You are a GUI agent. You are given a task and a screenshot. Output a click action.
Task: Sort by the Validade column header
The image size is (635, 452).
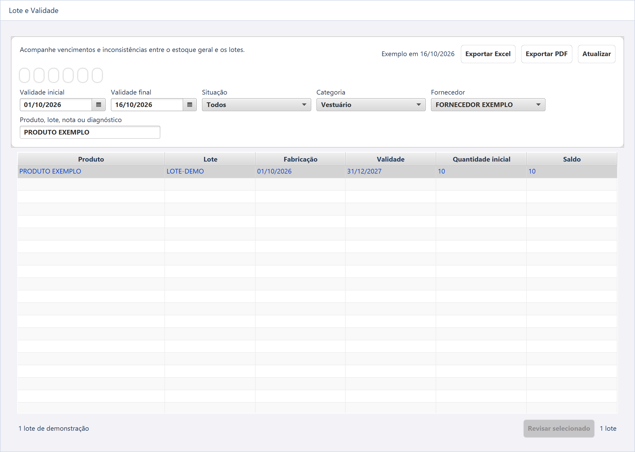(391, 159)
